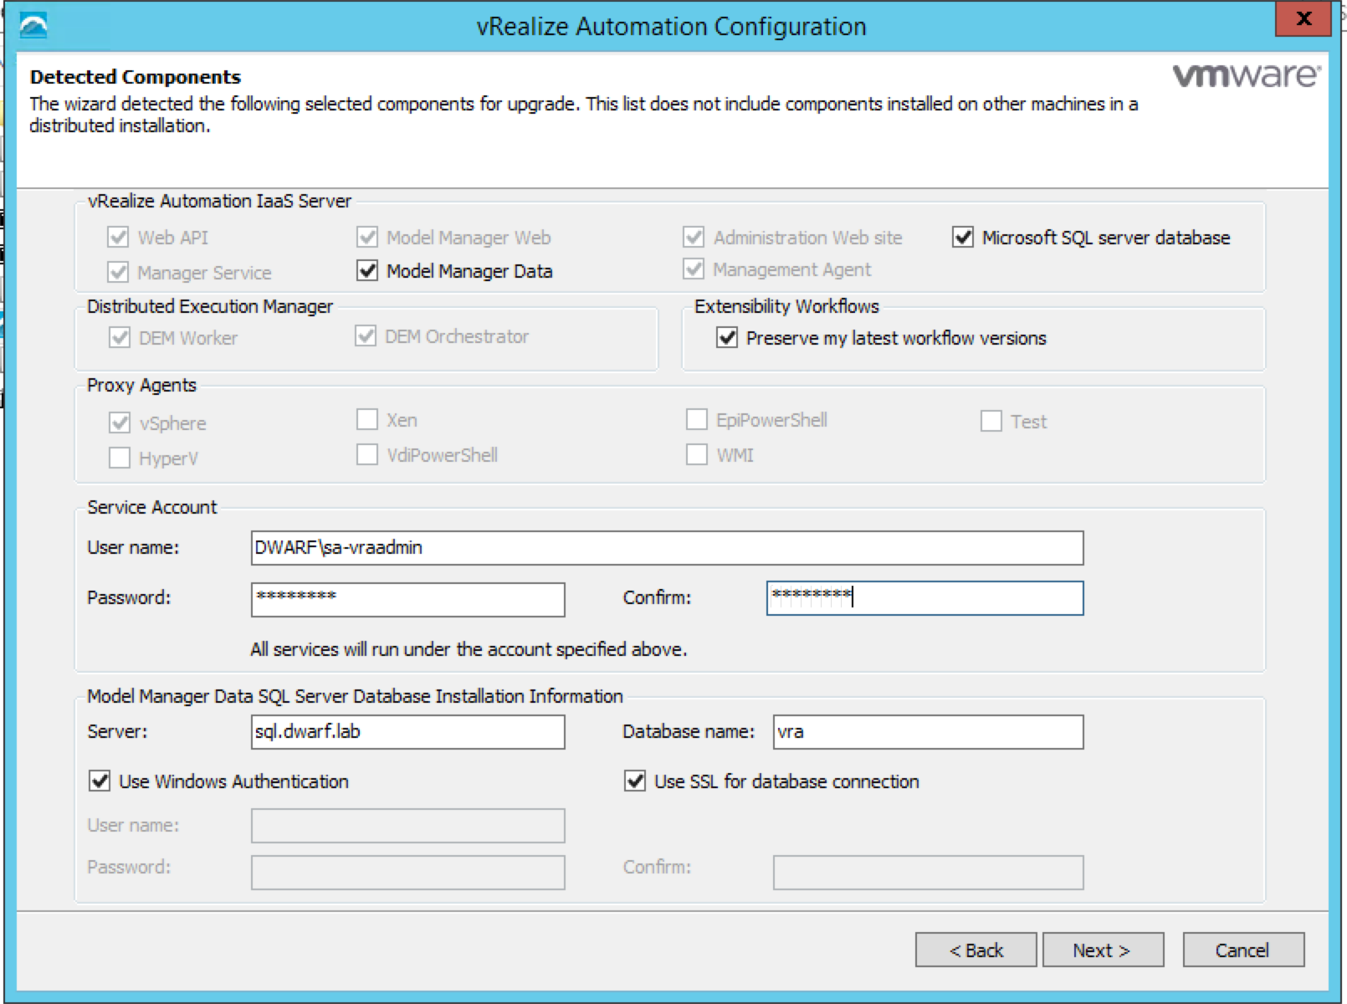The image size is (1347, 1004).
Task: Click the Database name field
Action: pos(928,732)
